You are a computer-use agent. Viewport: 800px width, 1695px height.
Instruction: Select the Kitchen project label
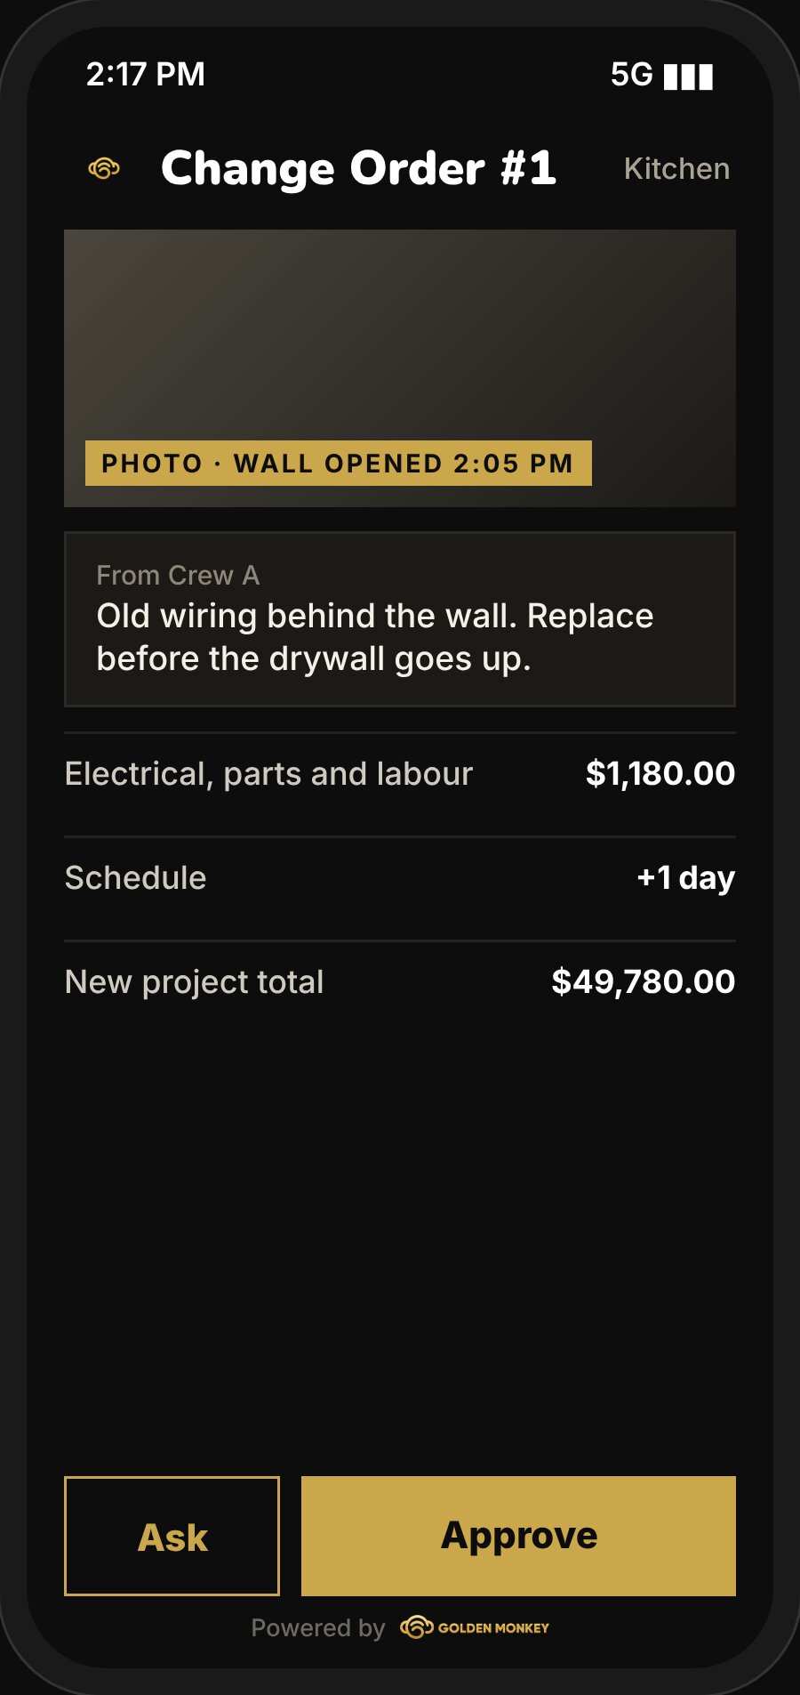tap(677, 168)
